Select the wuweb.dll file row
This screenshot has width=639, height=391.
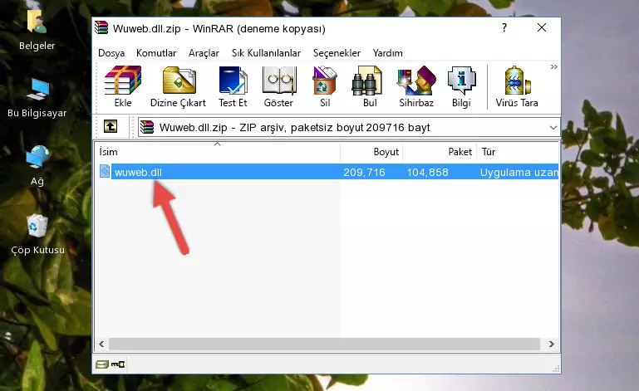coord(328,172)
